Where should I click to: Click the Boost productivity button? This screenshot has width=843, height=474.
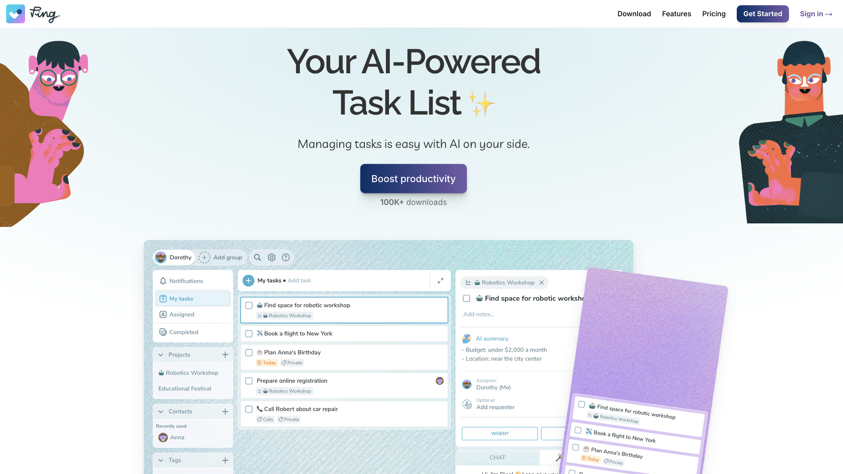(x=414, y=178)
